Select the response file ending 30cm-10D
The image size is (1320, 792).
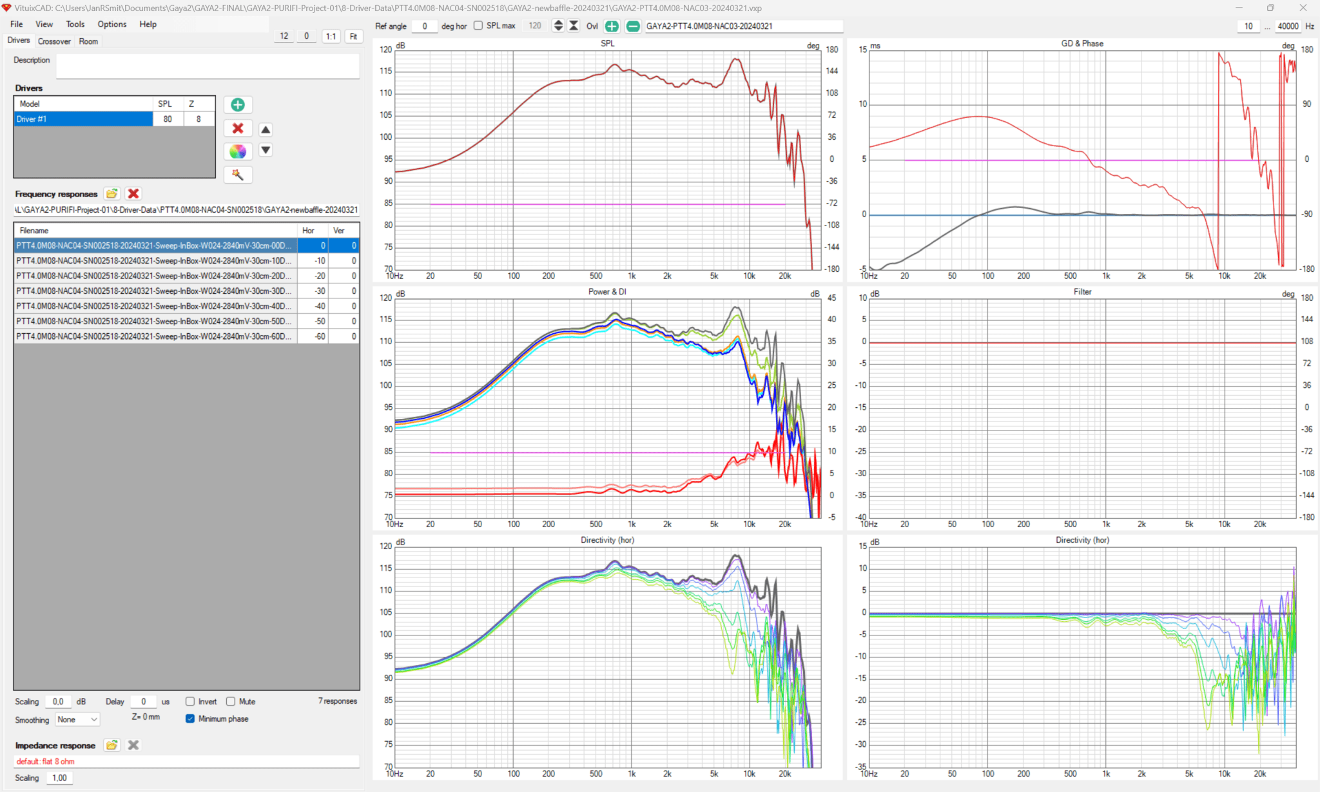click(x=186, y=260)
